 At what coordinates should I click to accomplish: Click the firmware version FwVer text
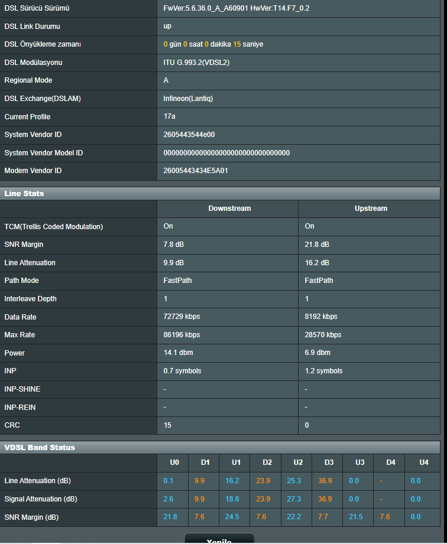click(237, 8)
